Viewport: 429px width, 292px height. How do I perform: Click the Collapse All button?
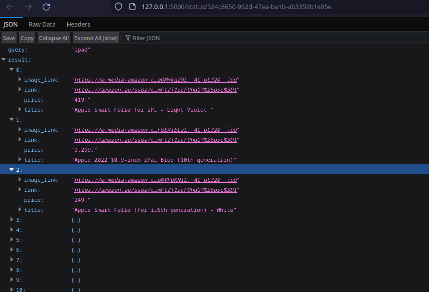54,38
